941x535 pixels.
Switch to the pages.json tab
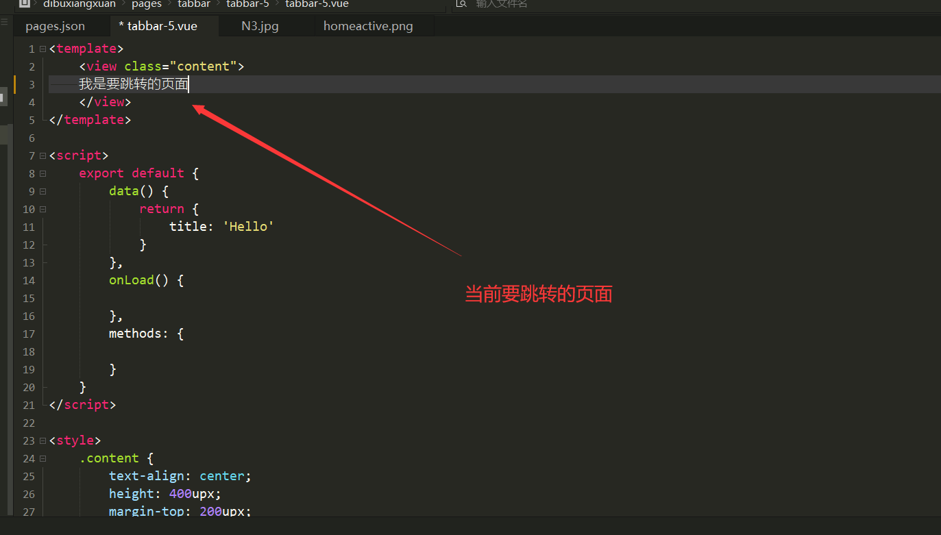point(55,25)
